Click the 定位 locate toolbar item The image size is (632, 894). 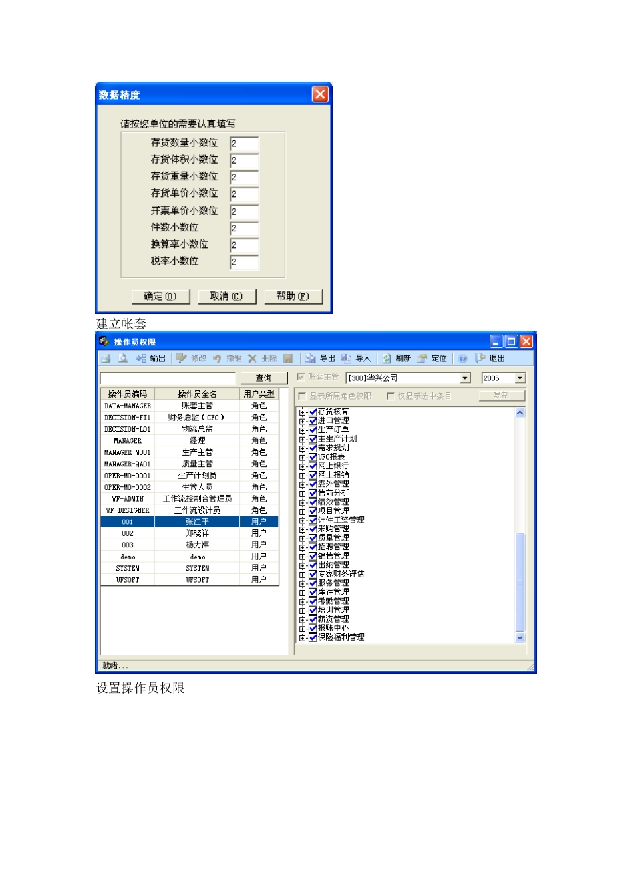point(432,358)
